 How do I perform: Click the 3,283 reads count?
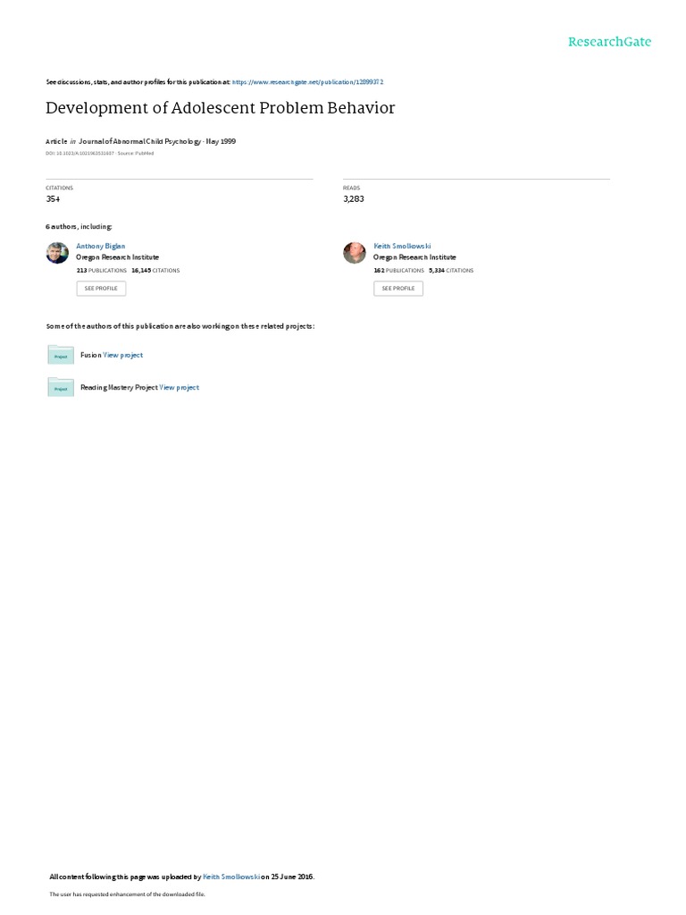[x=354, y=199]
